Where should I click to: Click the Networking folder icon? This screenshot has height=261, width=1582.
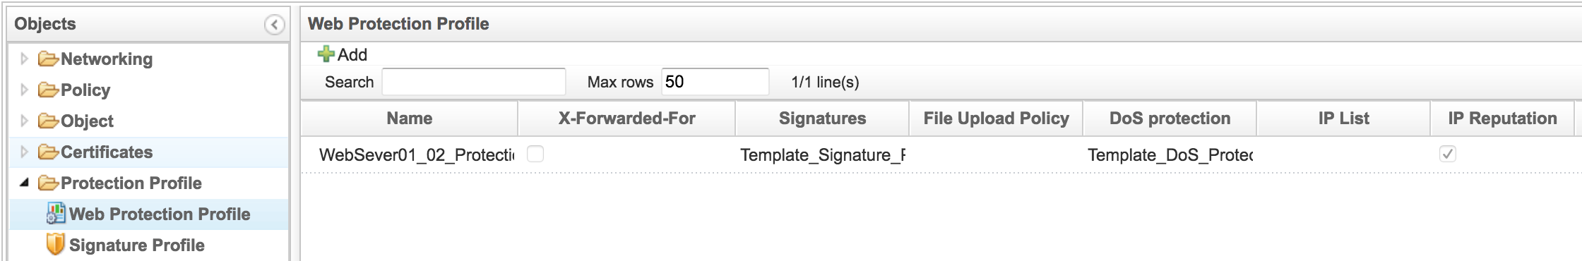coord(48,59)
